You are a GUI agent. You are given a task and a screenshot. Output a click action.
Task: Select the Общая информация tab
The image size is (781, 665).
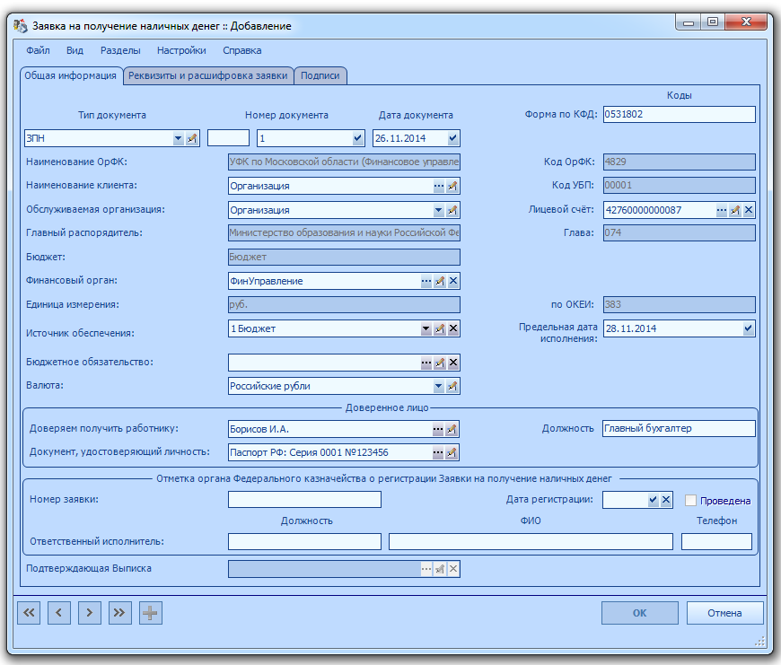point(71,75)
